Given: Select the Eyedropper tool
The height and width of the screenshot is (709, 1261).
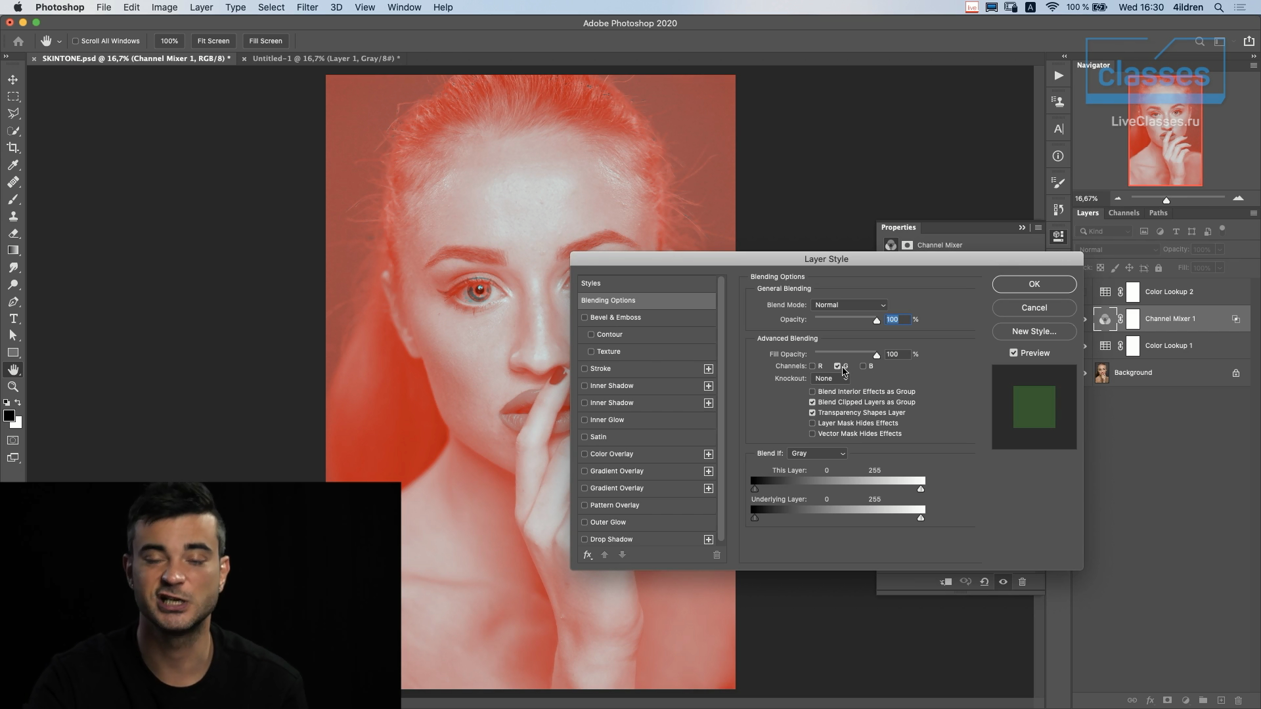Looking at the screenshot, I should pos(13,165).
